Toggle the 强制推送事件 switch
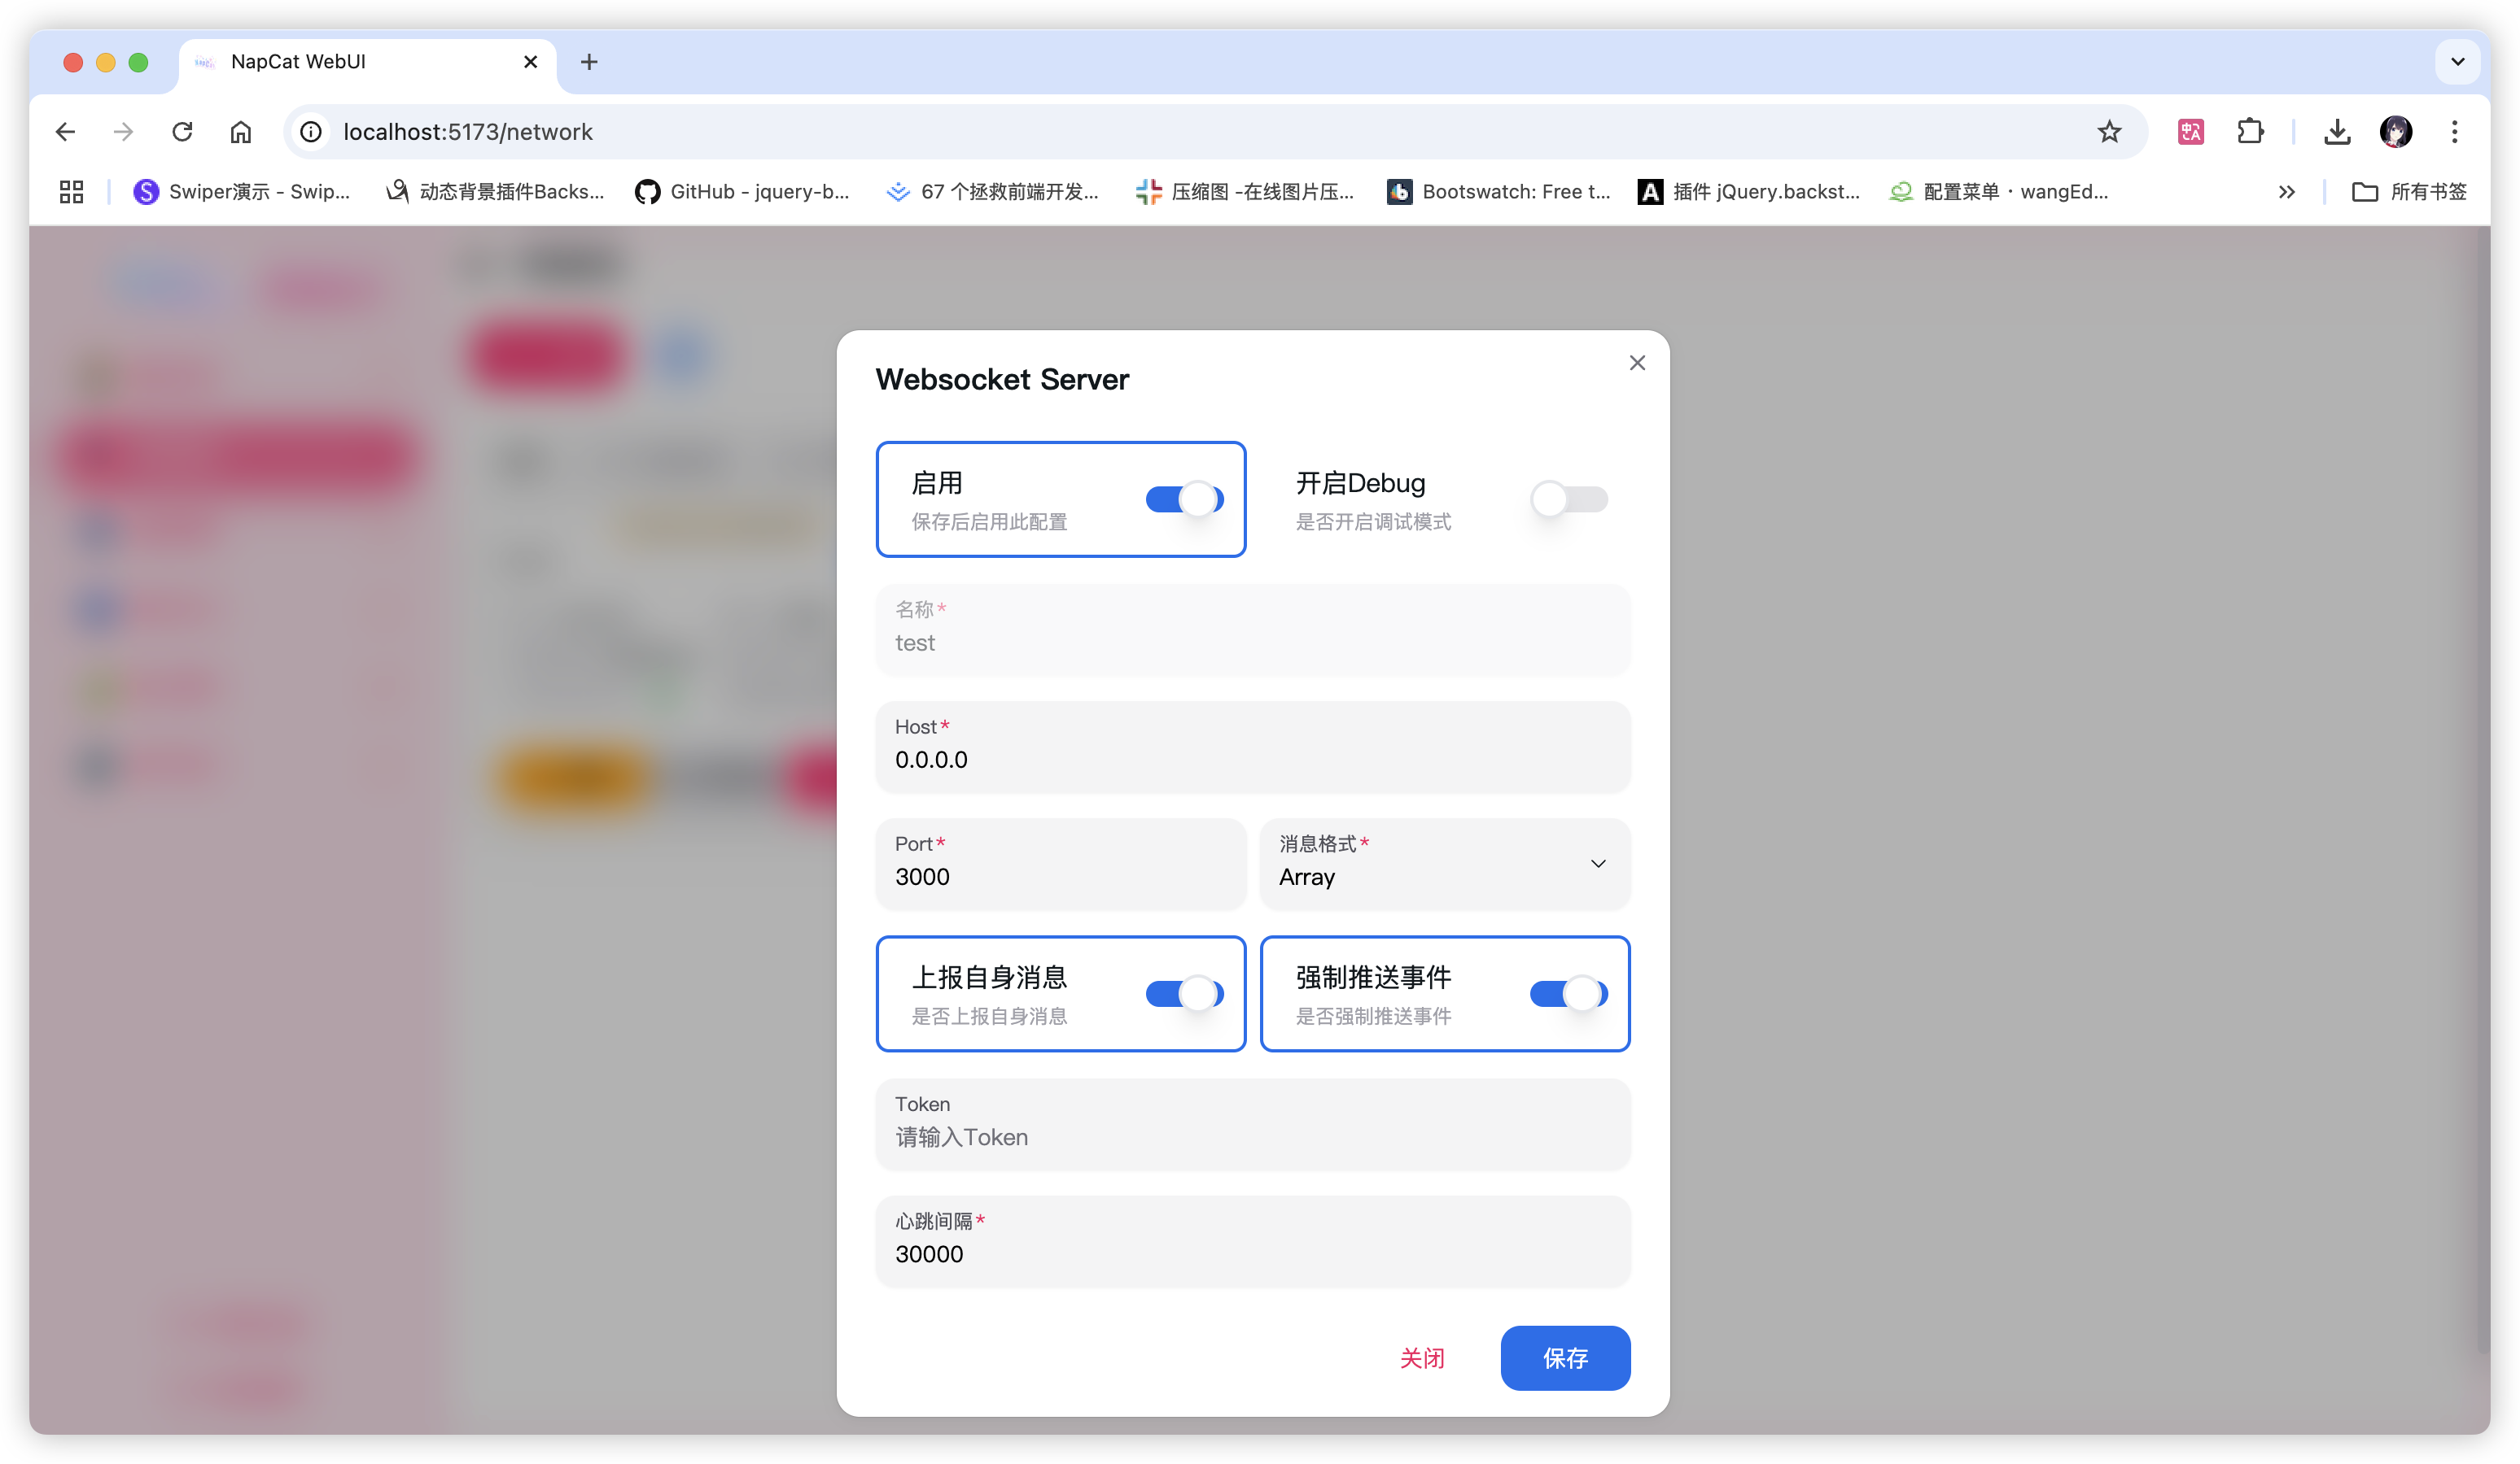The height and width of the screenshot is (1464, 2520). (1569, 993)
